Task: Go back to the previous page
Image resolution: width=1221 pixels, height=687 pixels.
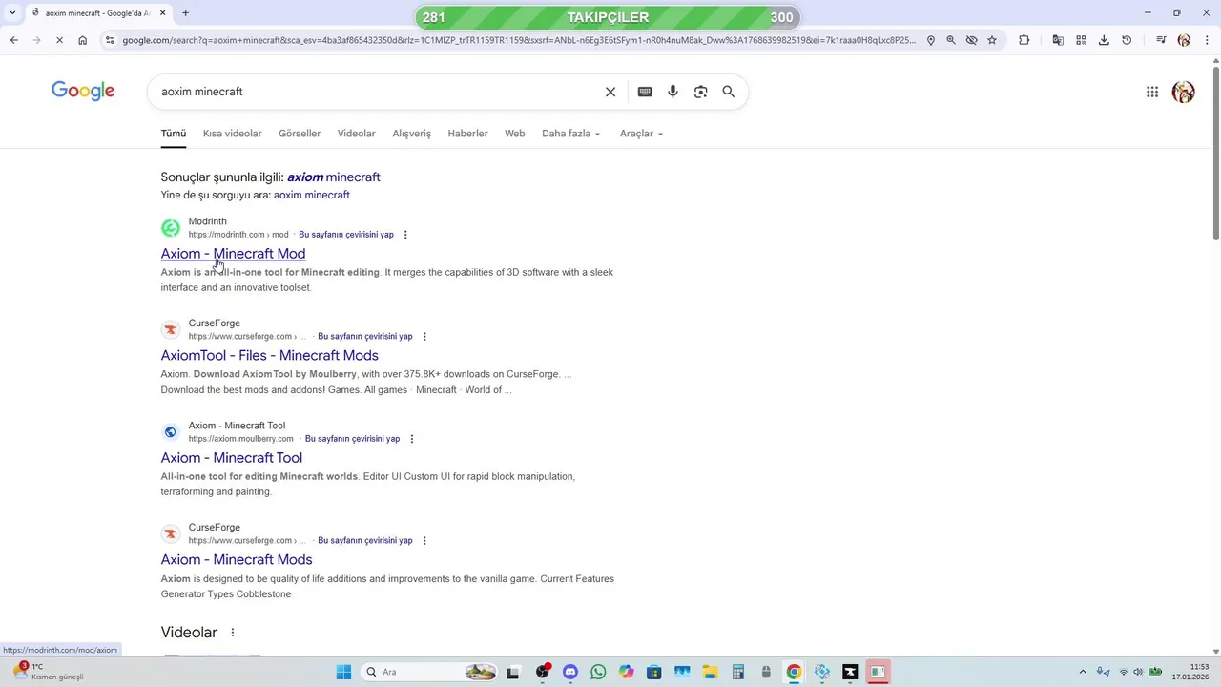Action: (x=14, y=40)
